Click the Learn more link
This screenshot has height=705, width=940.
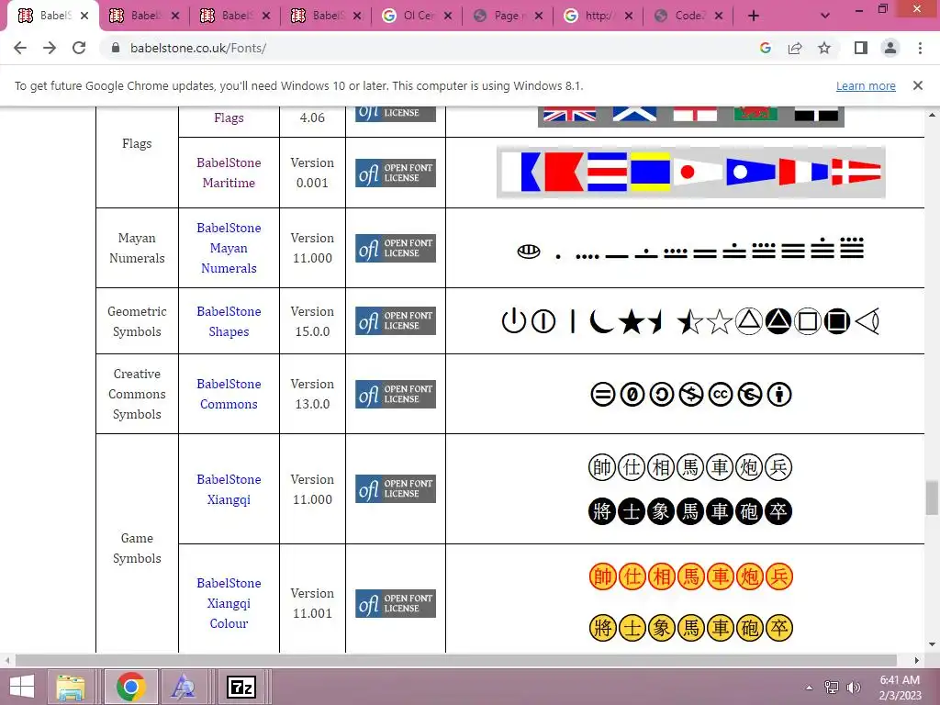[866, 85]
